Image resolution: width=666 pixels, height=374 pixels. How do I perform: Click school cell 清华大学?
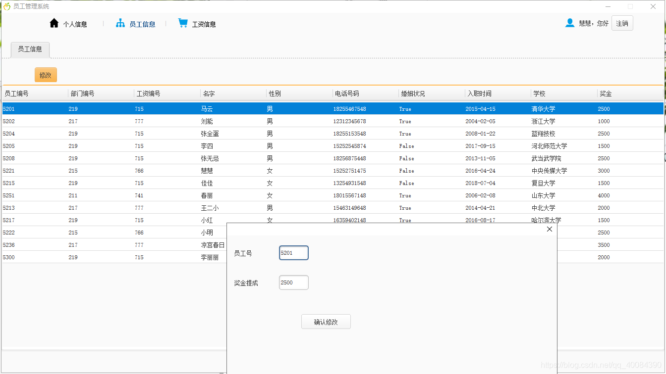pos(544,109)
